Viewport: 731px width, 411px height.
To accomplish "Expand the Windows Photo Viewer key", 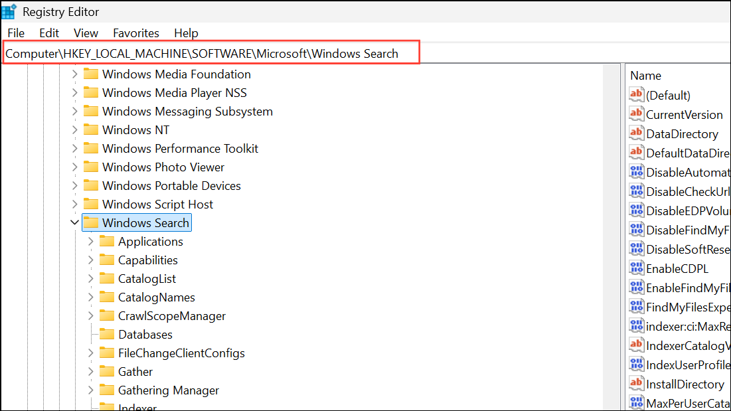I will coord(74,167).
